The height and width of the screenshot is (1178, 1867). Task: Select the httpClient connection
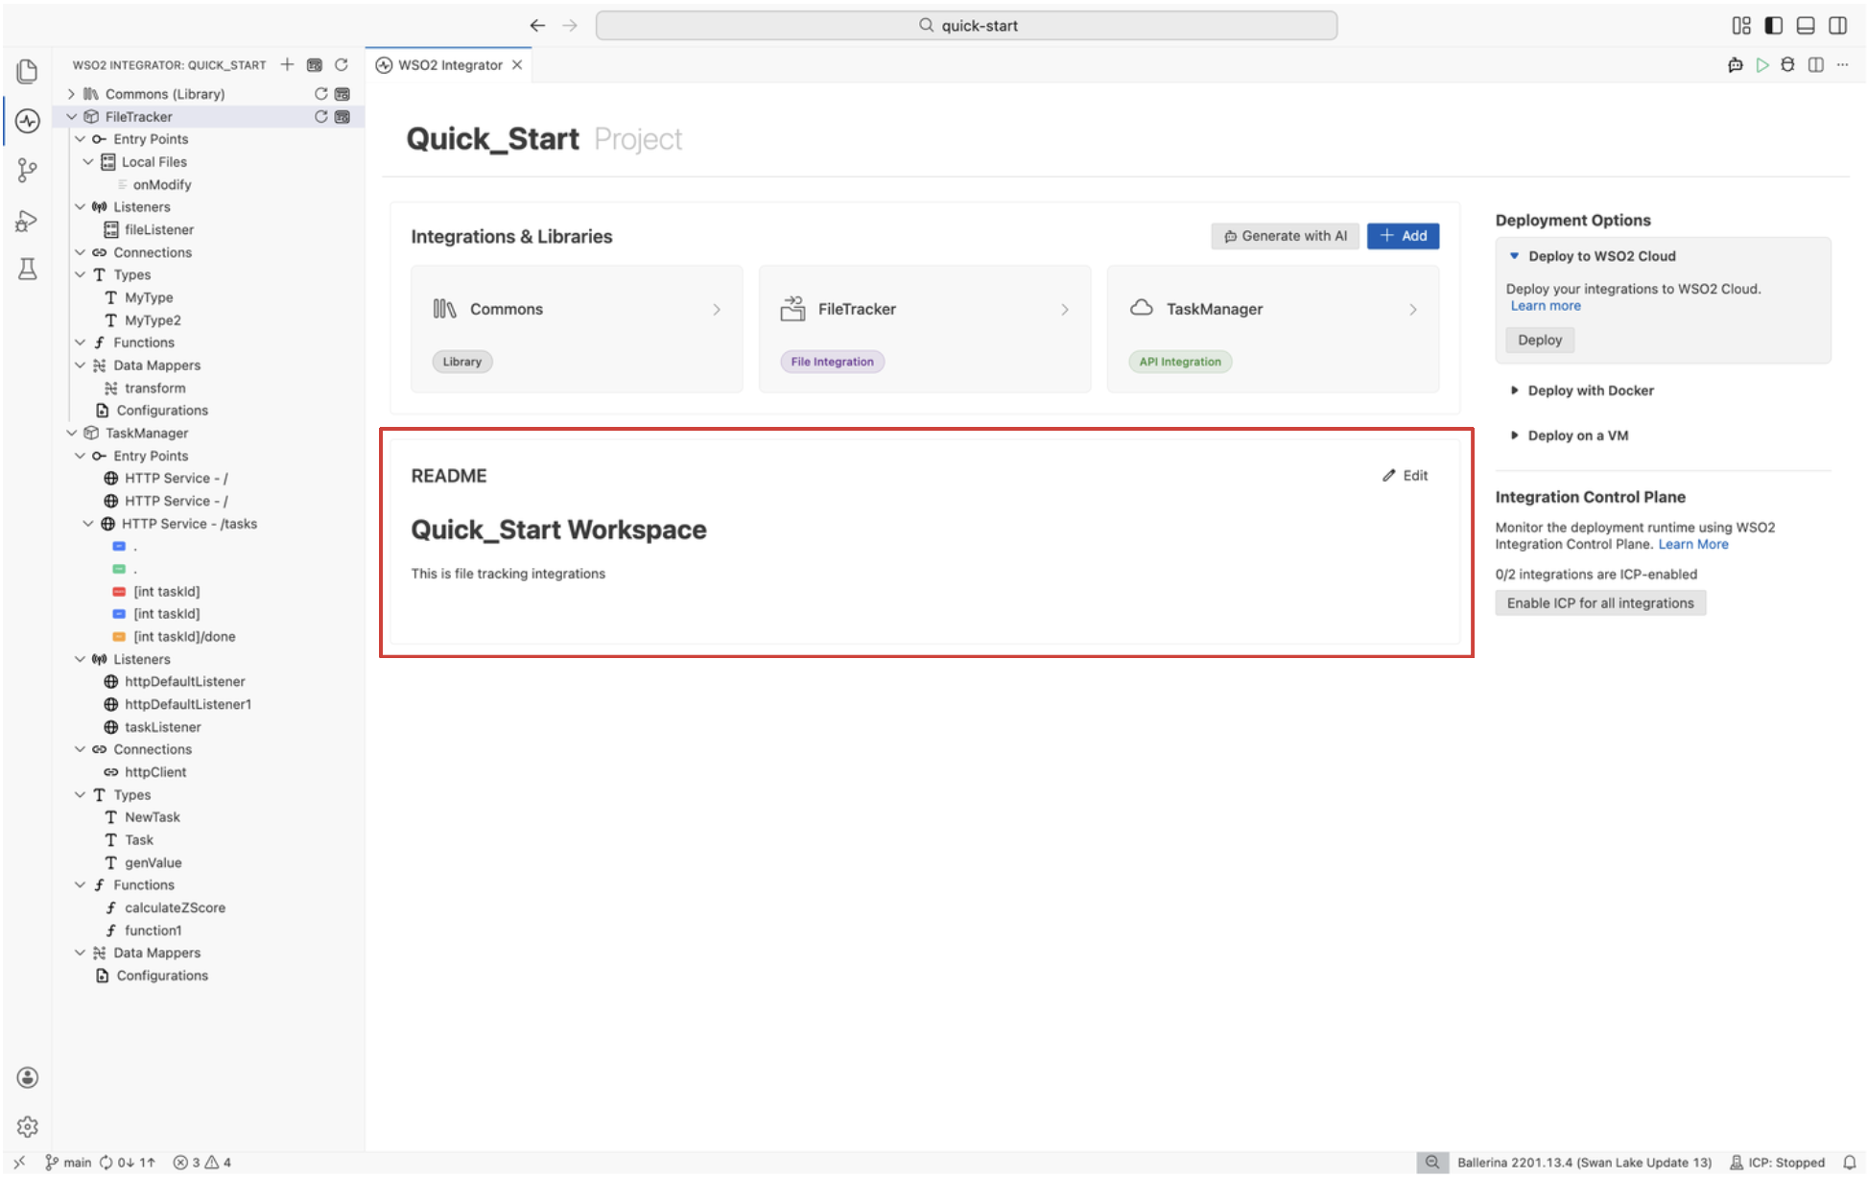point(155,772)
